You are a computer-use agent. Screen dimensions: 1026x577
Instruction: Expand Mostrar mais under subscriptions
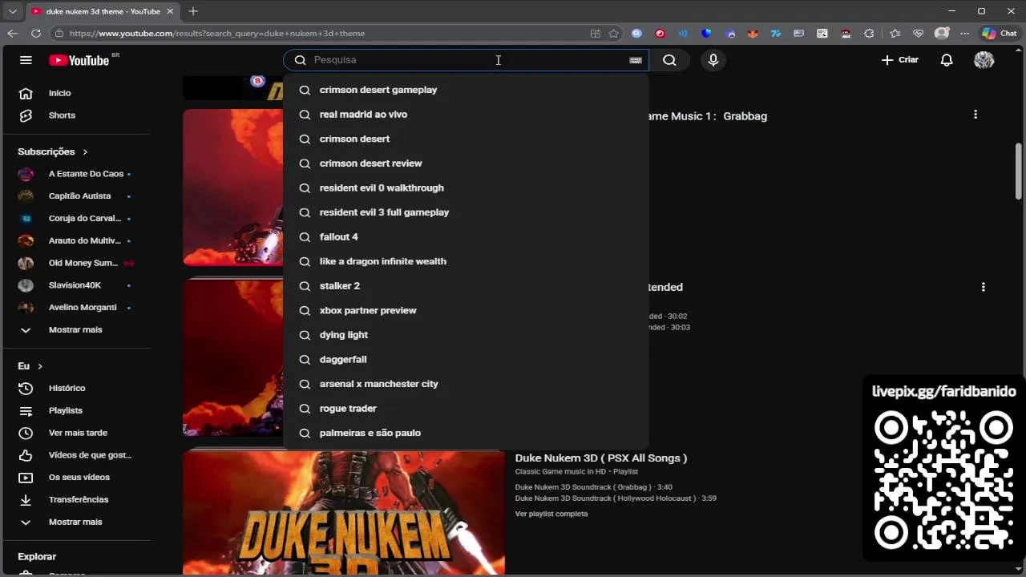(x=77, y=329)
